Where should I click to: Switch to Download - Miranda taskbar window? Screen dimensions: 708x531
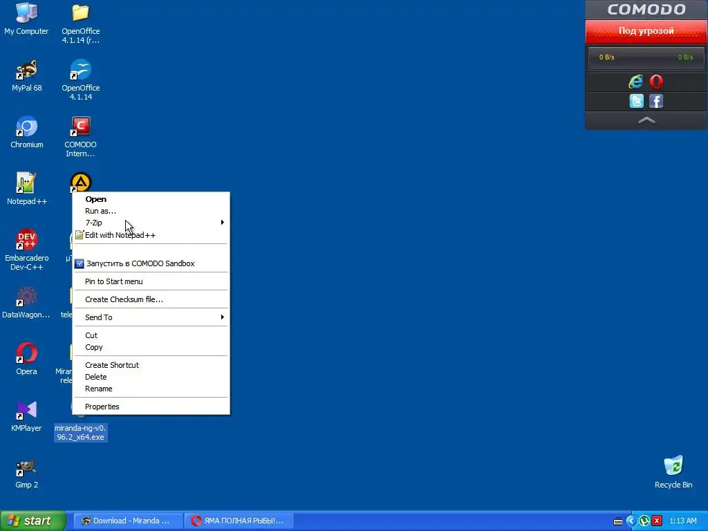point(128,521)
